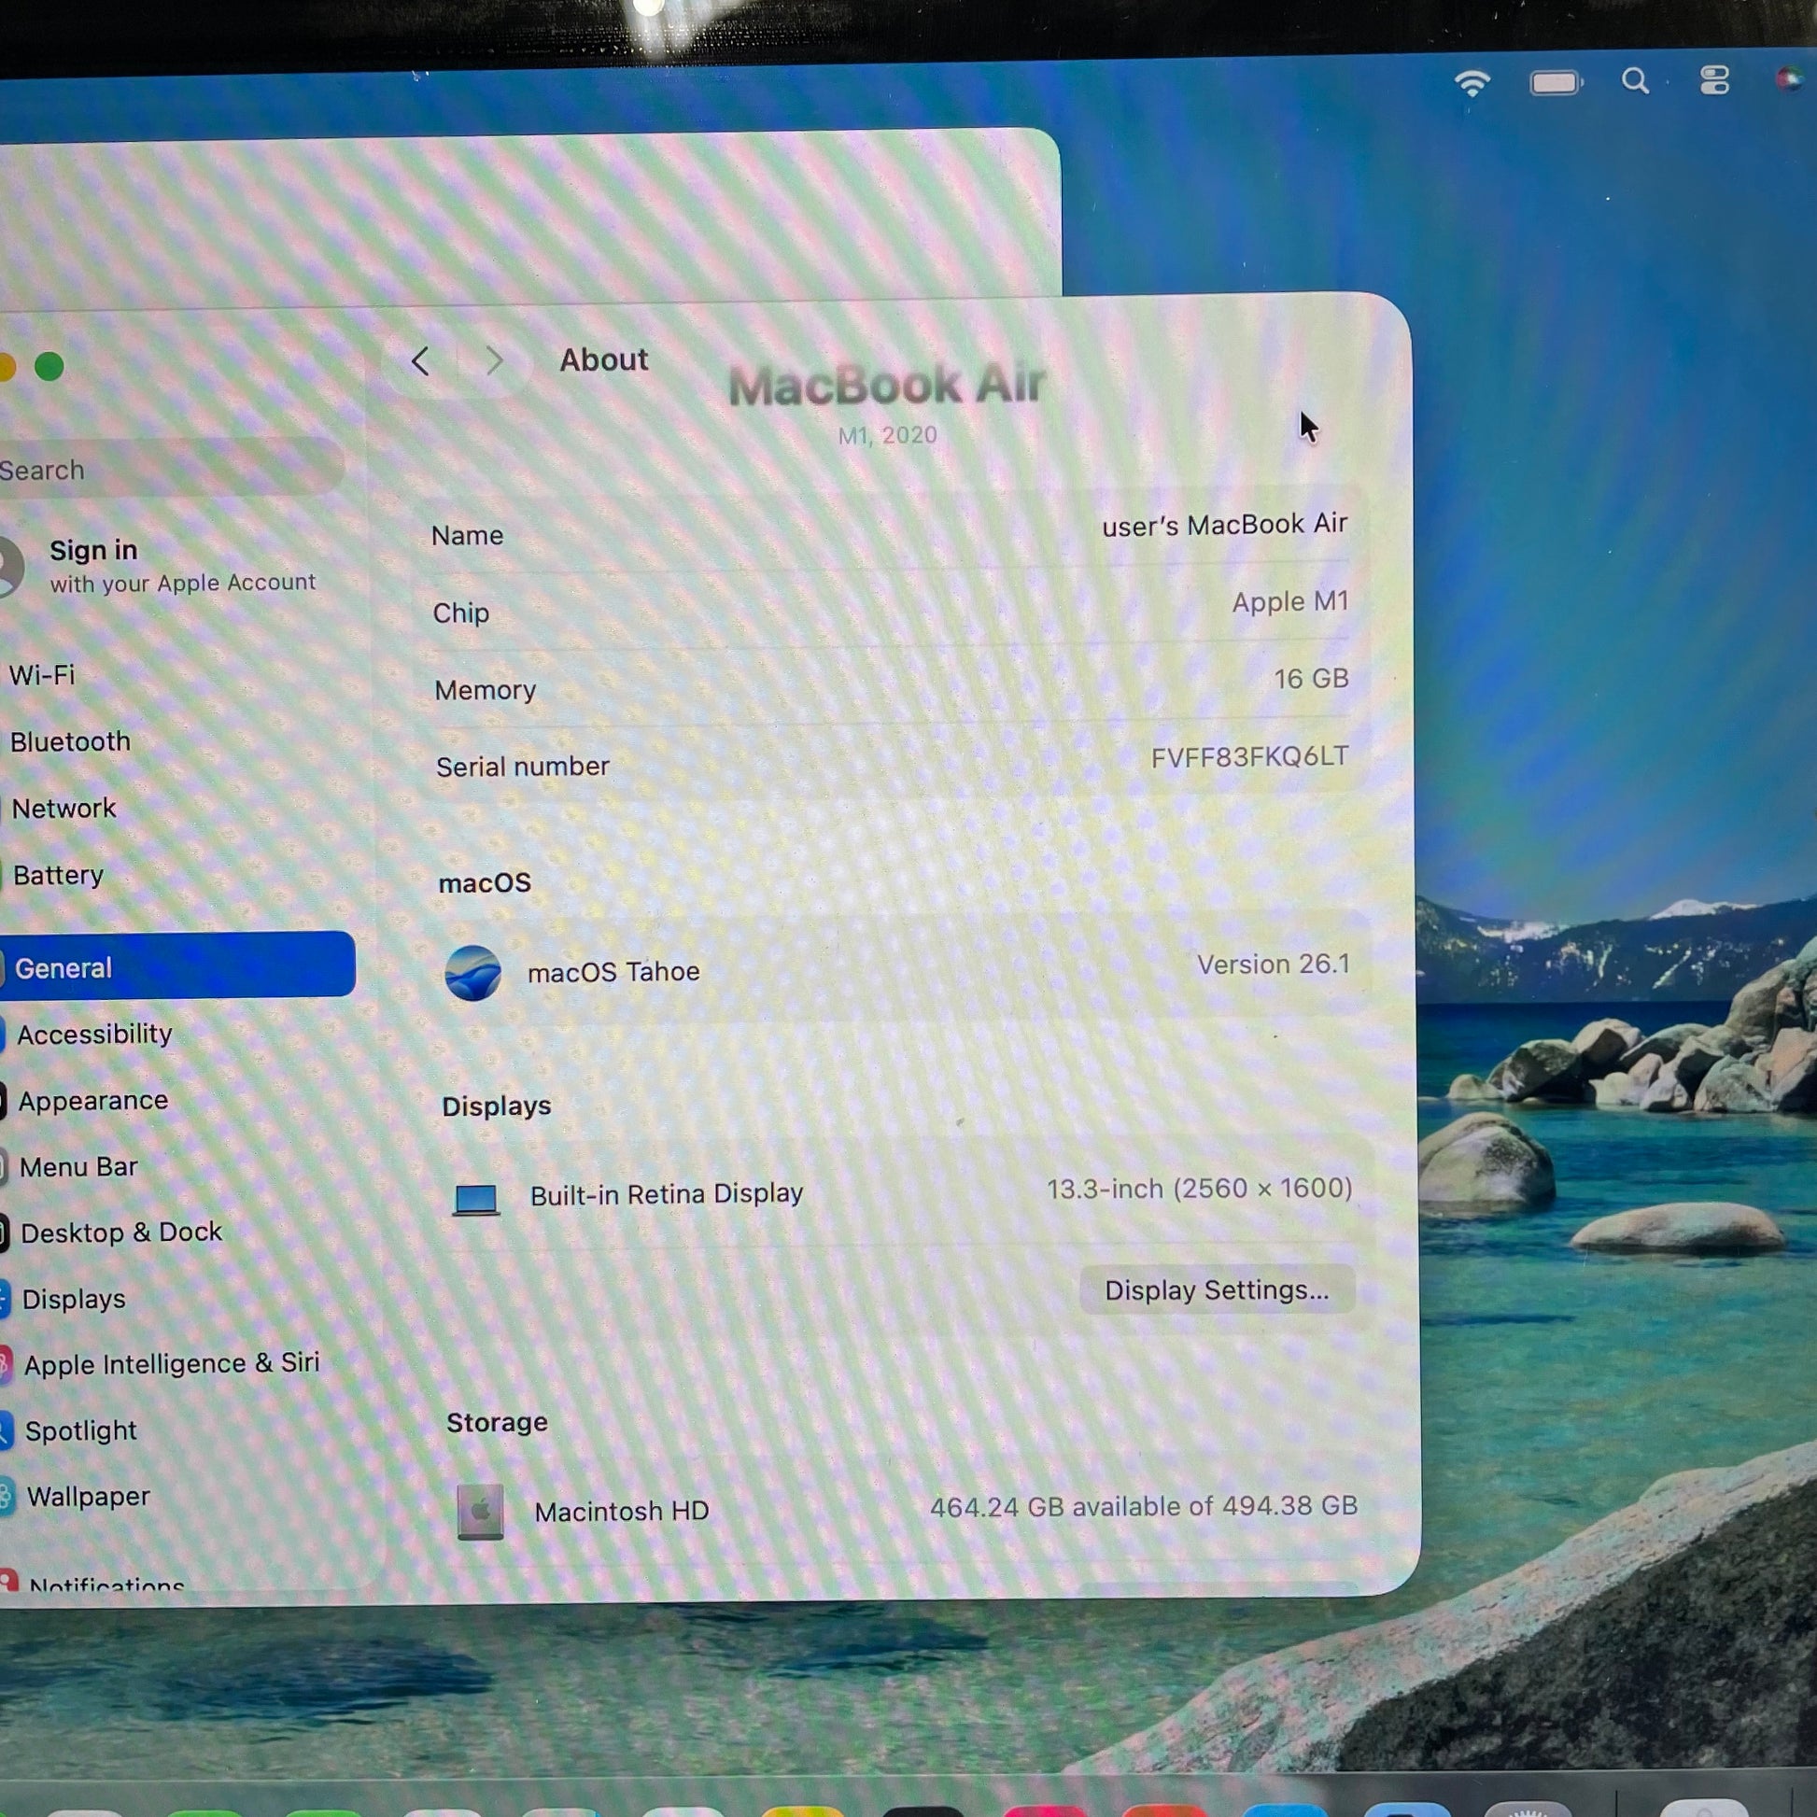Go back with the left chevron
Image resolution: width=1817 pixels, height=1817 pixels.
click(x=420, y=361)
